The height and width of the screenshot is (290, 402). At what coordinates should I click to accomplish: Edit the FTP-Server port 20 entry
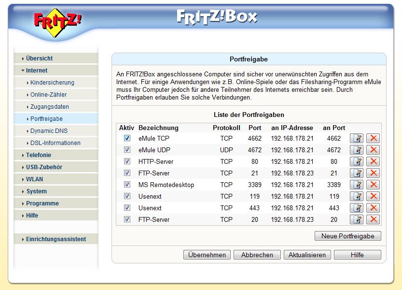point(357,219)
